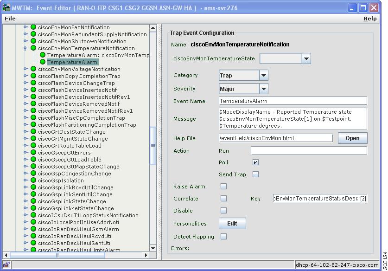Click green icon of ciscoGrtRouteTableLoad

click(33, 145)
